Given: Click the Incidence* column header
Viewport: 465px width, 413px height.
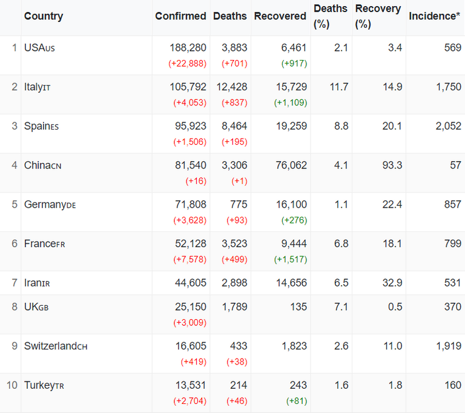Looking at the screenshot, I should point(435,16).
